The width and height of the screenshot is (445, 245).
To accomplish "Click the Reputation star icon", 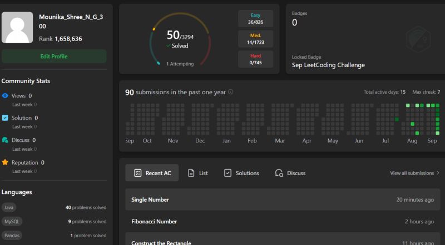I will coord(5,162).
